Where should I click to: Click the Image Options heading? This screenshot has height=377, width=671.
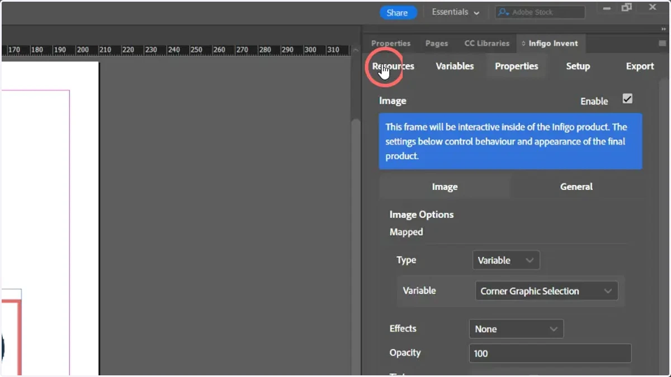(422, 214)
